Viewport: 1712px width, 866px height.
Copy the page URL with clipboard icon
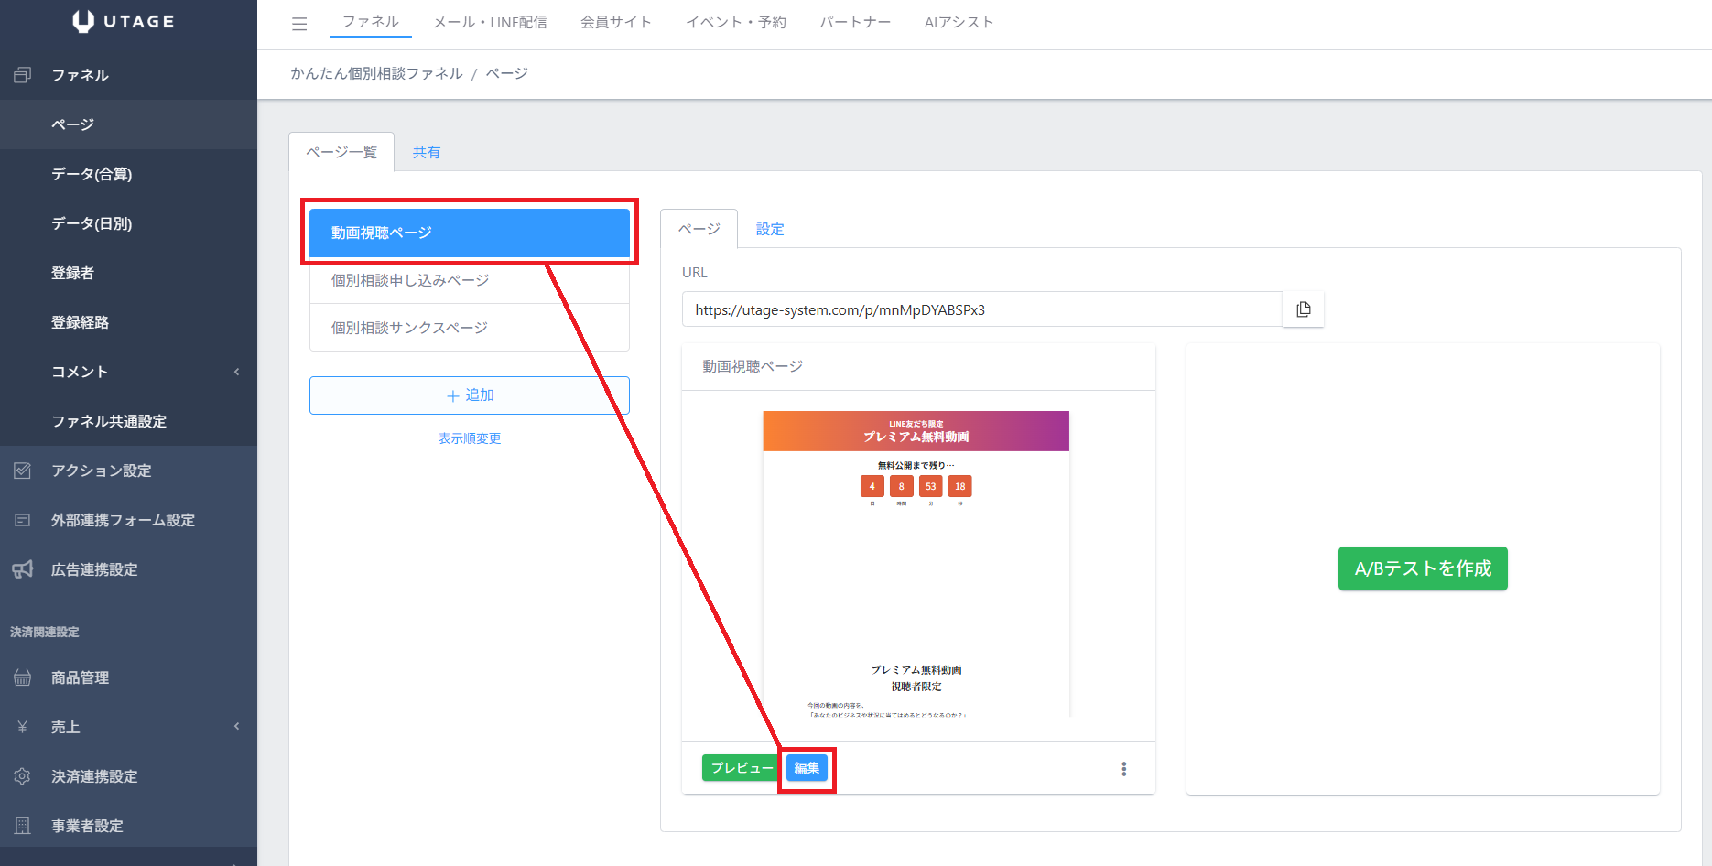click(x=1303, y=309)
